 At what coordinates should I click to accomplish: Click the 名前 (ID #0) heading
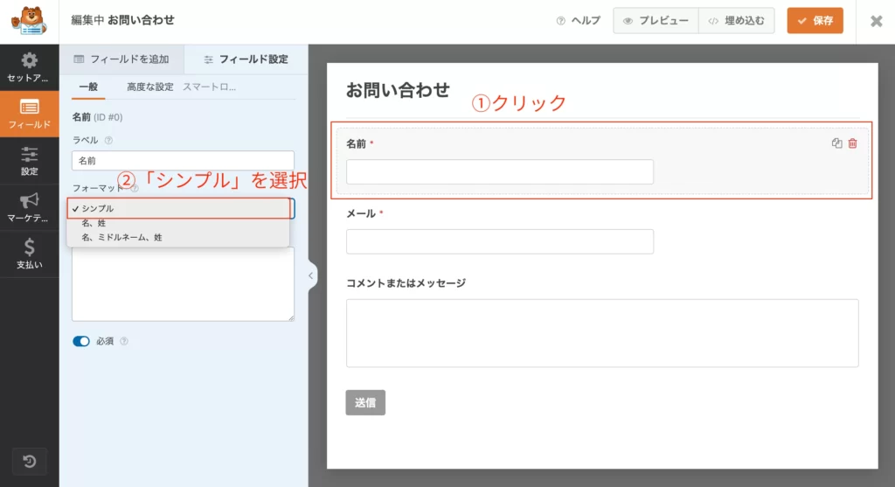tap(97, 117)
